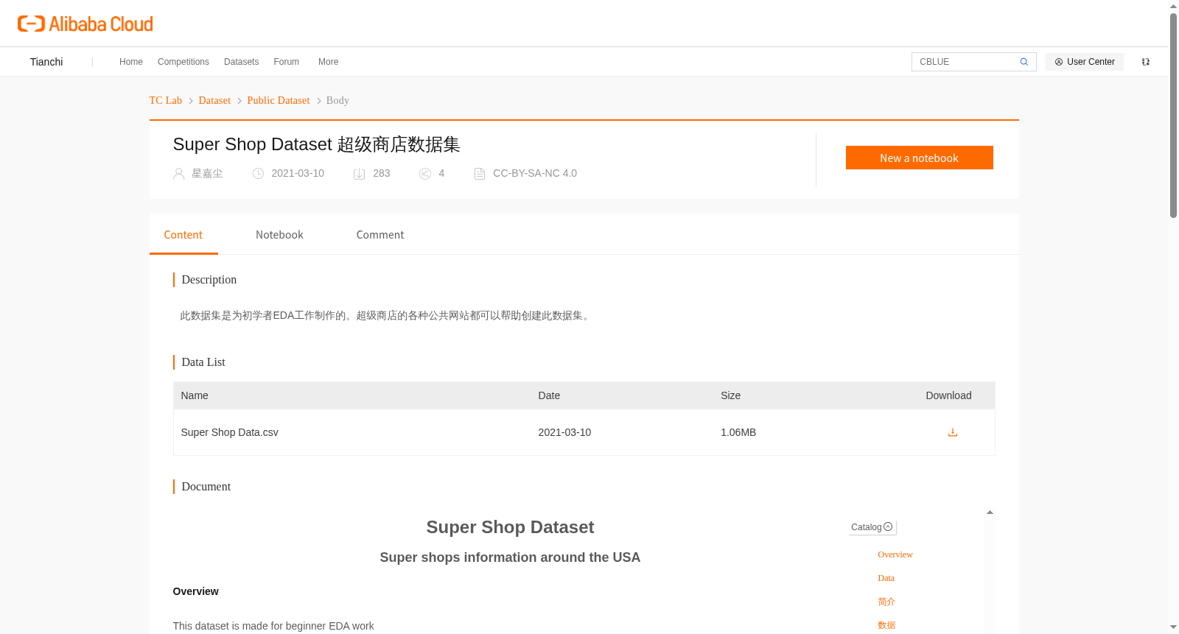Click the download count icon beside 283
The image size is (1179, 634).
point(359,174)
